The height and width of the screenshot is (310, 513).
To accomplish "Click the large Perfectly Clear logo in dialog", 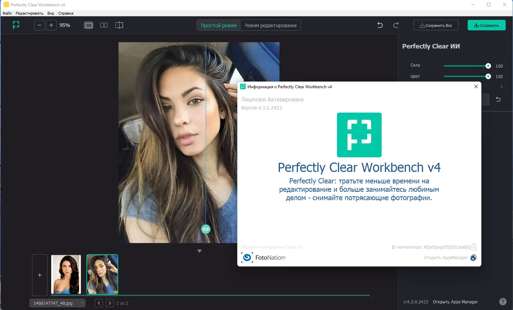I will tap(359, 135).
